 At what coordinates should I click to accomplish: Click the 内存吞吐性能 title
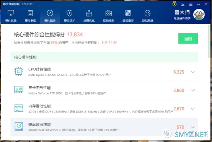39,106
